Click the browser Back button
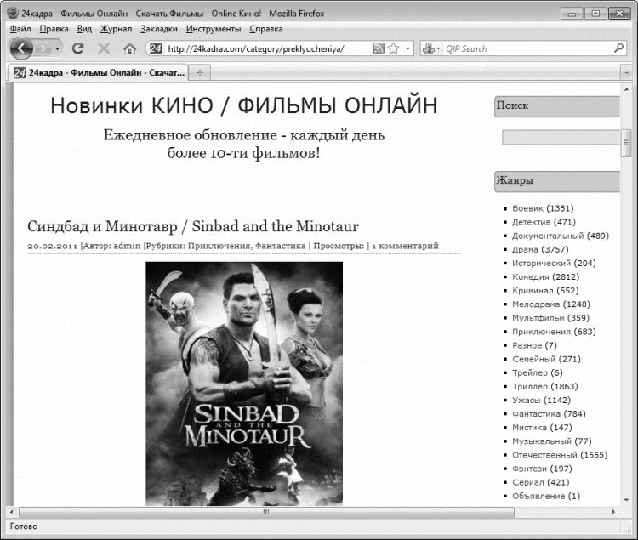 (x=21, y=48)
